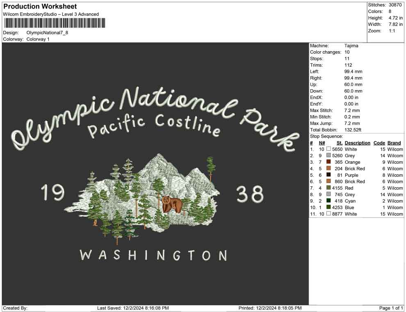
Task: Click the 'Last Saved: 12/2/2024 8:16:08 PM' text
Action: [133, 308]
